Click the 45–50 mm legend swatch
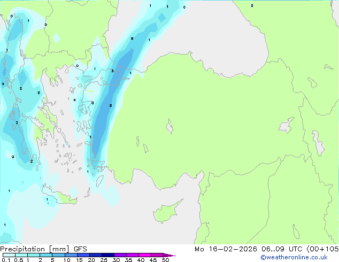Viewport: 339px width, 262px height. 157,255
